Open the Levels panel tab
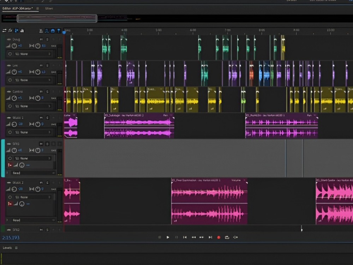353x265 pixels. click(7, 248)
